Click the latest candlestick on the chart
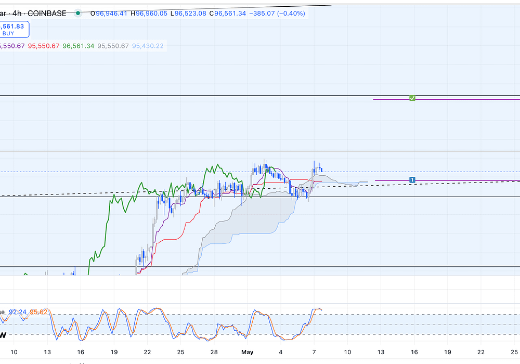 322,168
